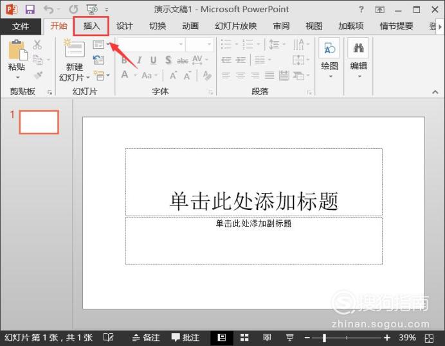Viewport: 445px width, 346px height.
Task: Click the Redo/Repeat icon
Action: [73, 10]
